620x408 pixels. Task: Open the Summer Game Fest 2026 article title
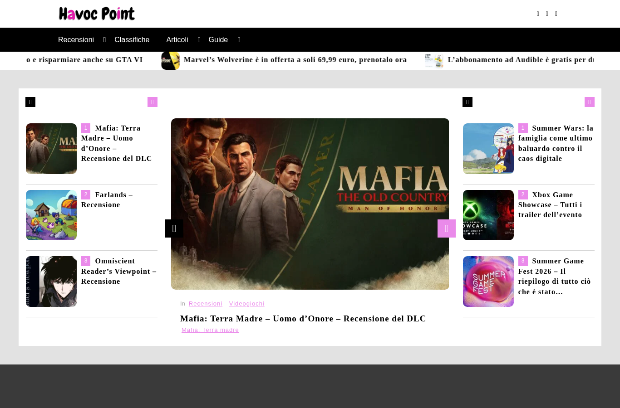[x=555, y=277]
